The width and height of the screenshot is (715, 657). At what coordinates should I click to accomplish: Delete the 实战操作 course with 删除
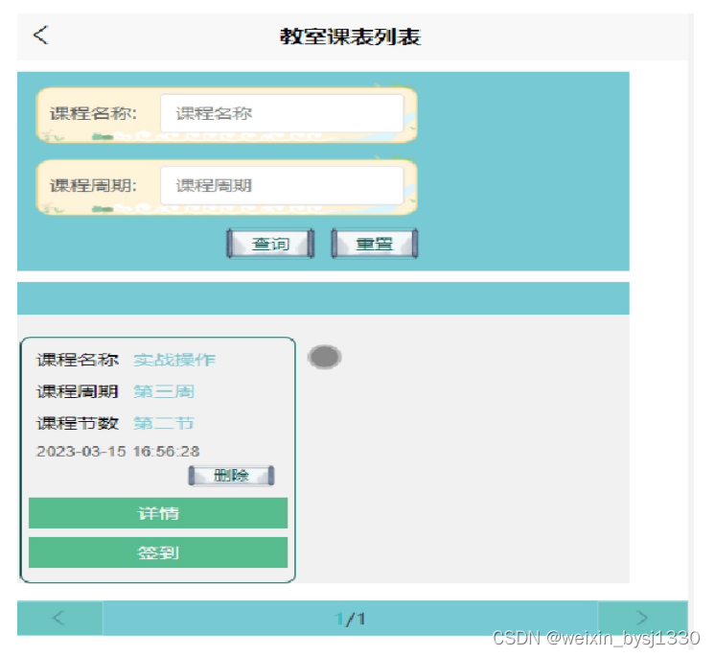tap(231, 476)
